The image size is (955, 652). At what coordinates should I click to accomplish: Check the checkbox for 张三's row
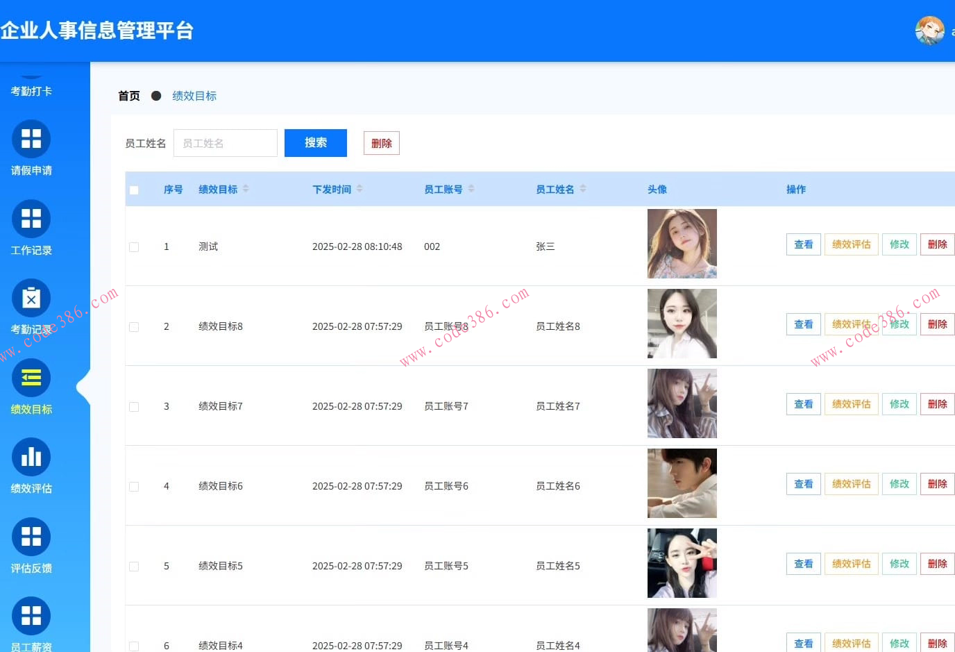pyautogui.click(x=134, y=246)
